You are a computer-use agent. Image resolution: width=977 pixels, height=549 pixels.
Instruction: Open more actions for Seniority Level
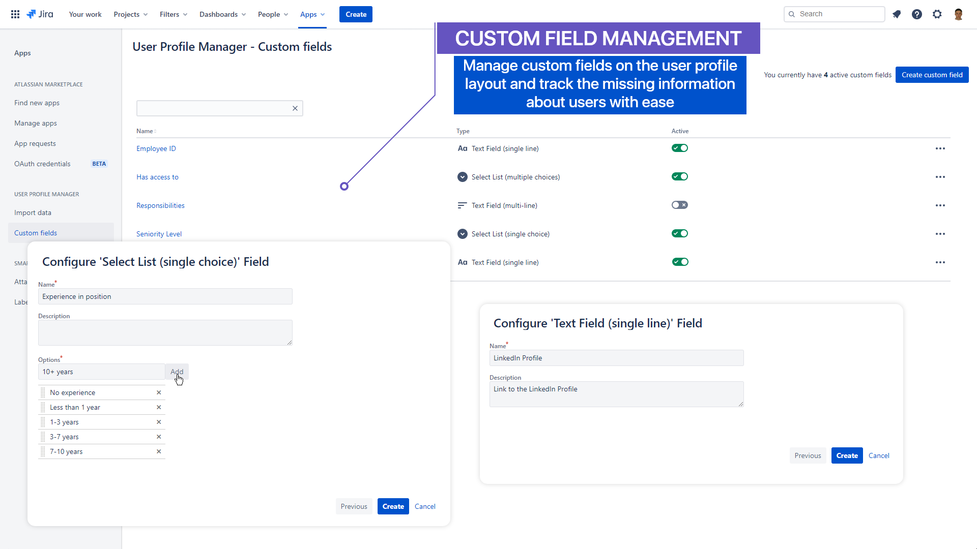(x=940, y=234)
